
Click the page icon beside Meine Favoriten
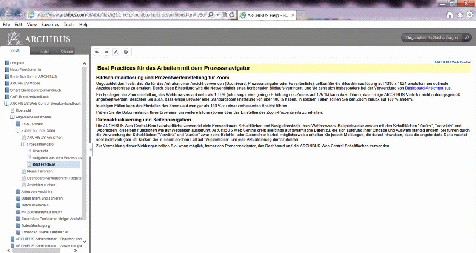(x=24, y=171)
